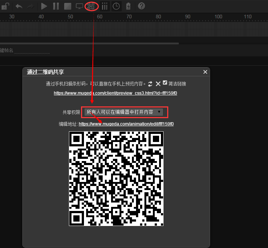Remove the share link with X icon
268x248 pixels.
[x=158, y=84]
